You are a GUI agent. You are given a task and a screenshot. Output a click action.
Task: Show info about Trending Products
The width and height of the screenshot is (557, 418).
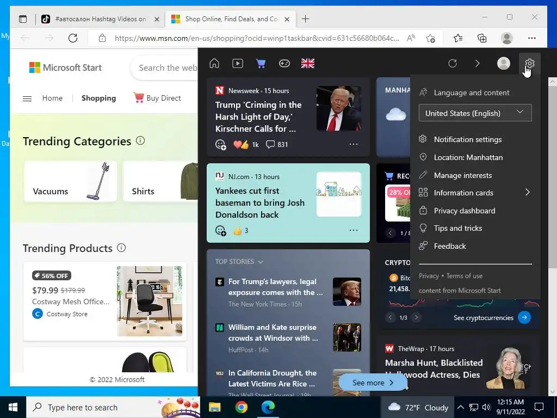tap(121, 248)
